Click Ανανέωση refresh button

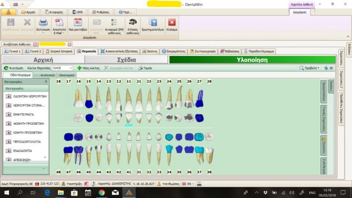(x=14, y=68)
